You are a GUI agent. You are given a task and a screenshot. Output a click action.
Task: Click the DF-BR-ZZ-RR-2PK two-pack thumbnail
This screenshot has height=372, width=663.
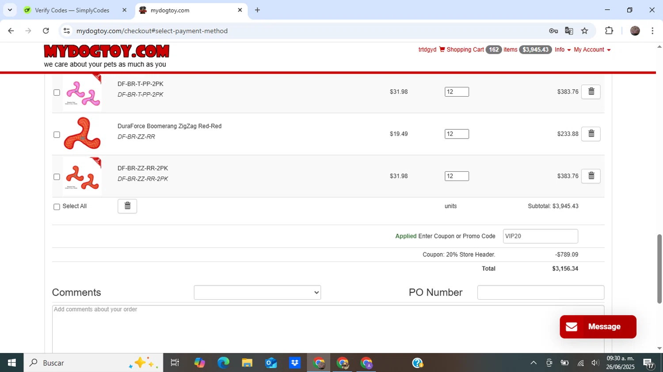[x=82, y=176]
